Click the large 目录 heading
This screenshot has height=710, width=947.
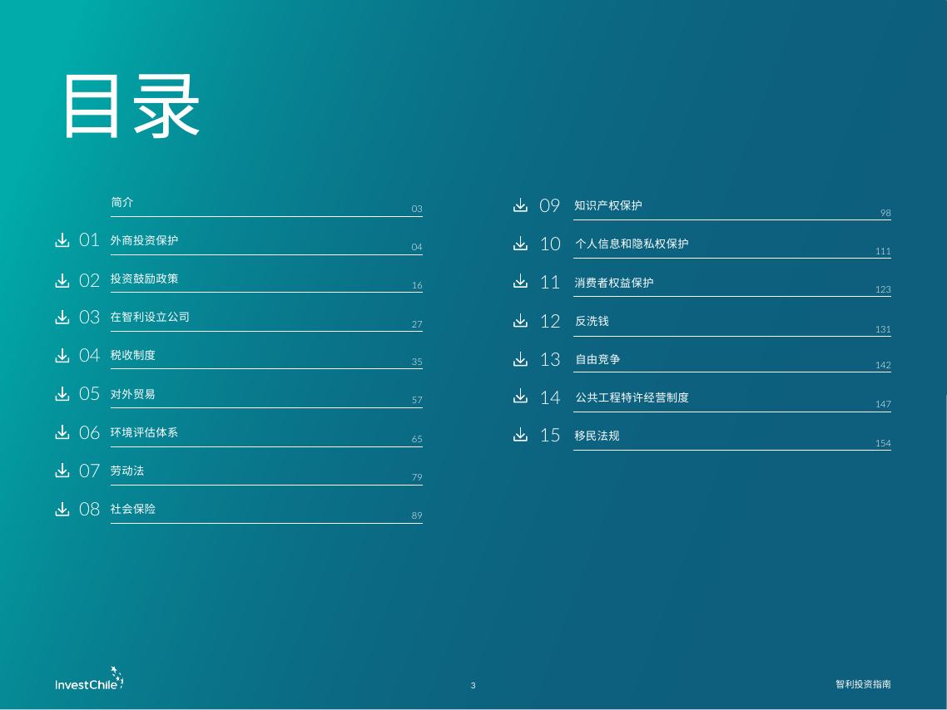coord(131,106)
